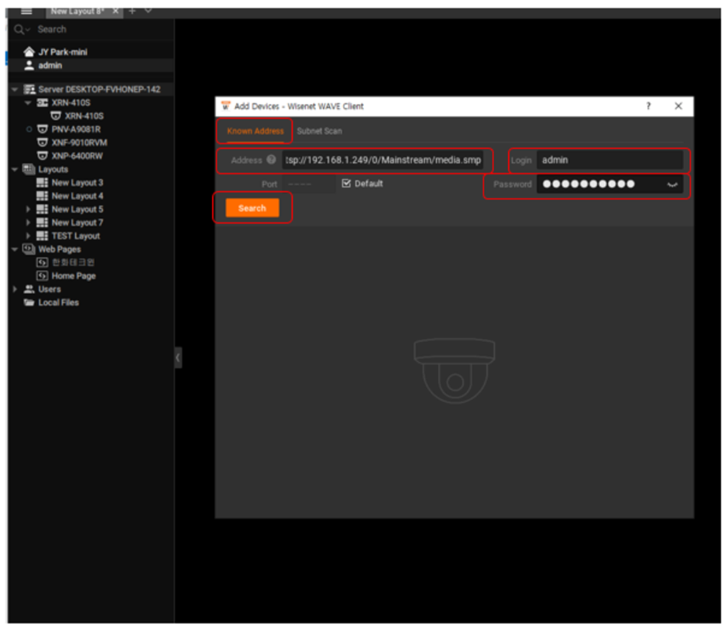Open the layout tabs dropdown chevron

coord(149,11)
